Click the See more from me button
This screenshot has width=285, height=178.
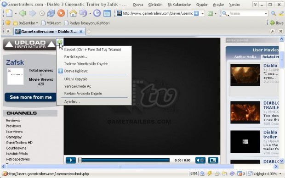pos(30,97)
